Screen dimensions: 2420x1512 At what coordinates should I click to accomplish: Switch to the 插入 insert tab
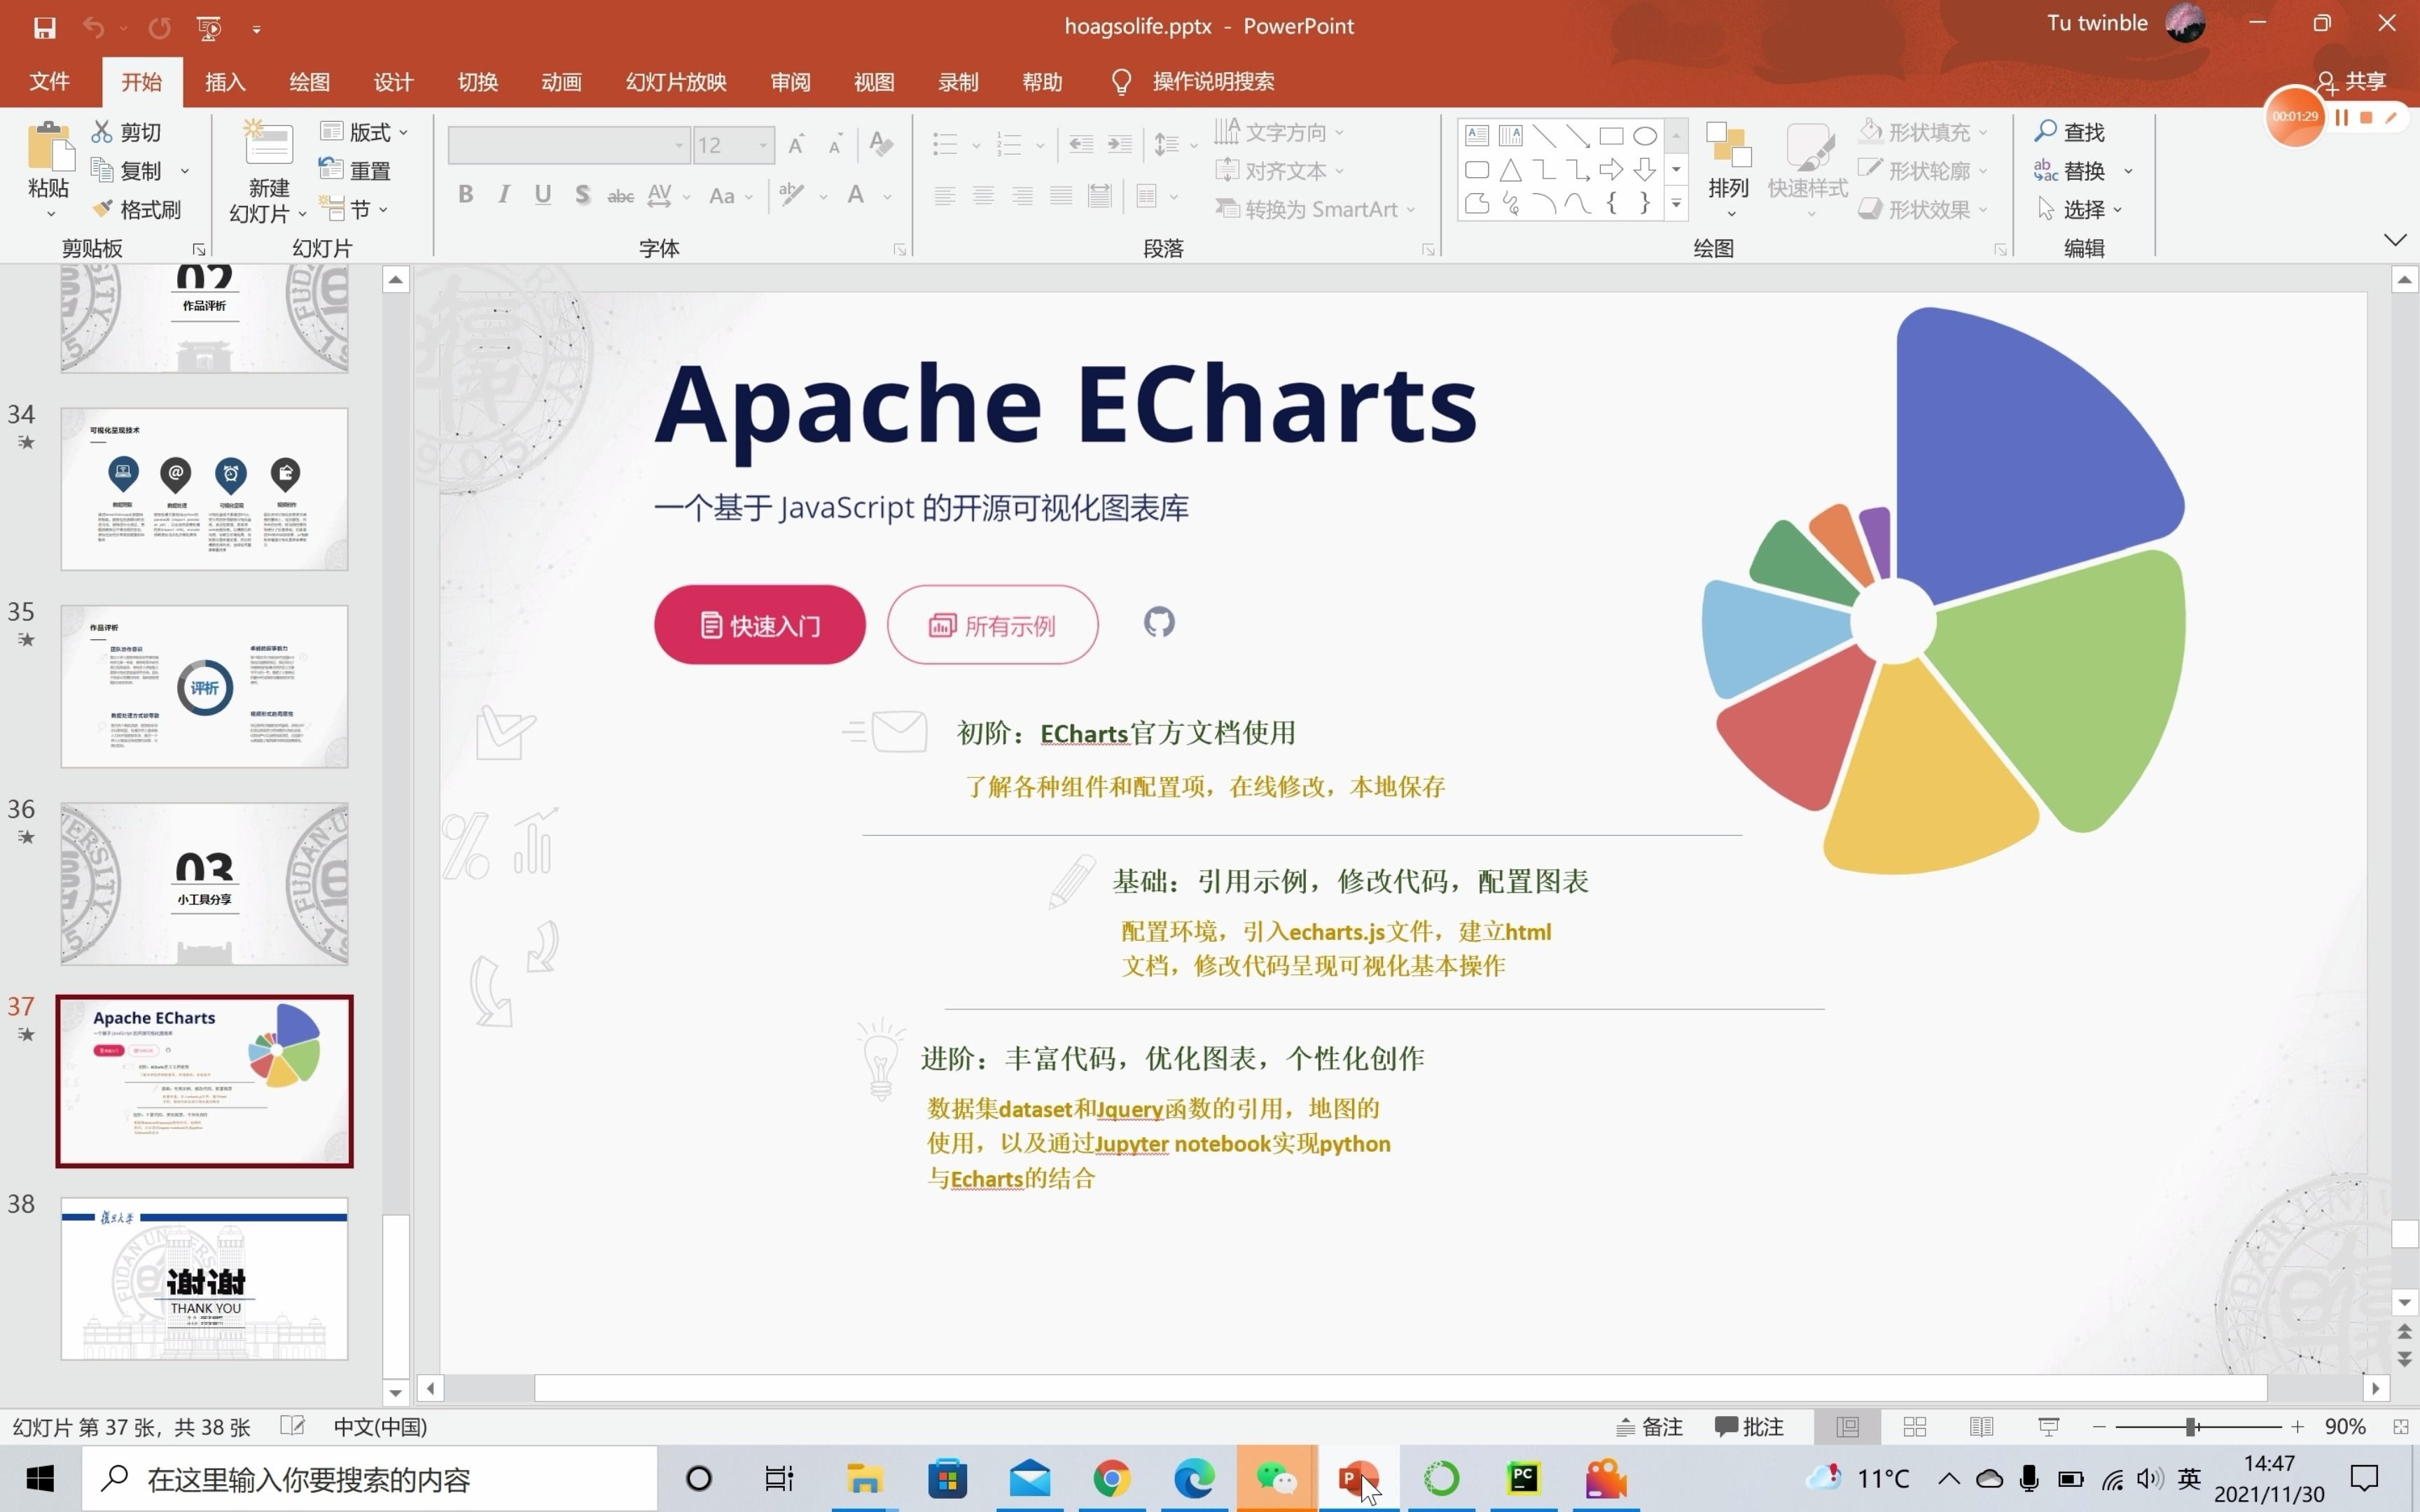coord(225,82)
